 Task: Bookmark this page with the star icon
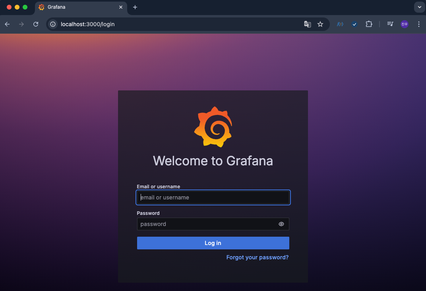[320, 24]
